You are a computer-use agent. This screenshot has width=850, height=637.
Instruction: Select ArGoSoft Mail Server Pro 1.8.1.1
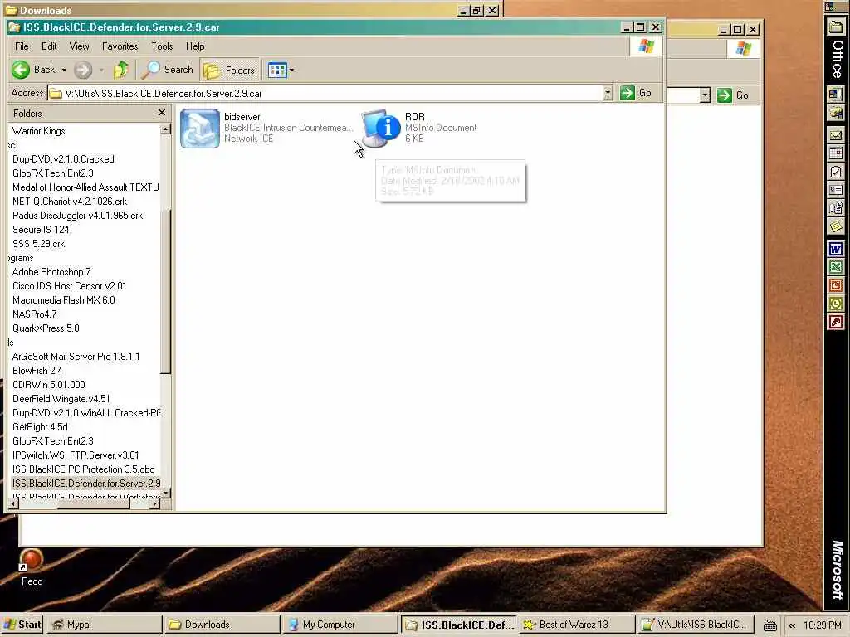click(x=76, y=356)
